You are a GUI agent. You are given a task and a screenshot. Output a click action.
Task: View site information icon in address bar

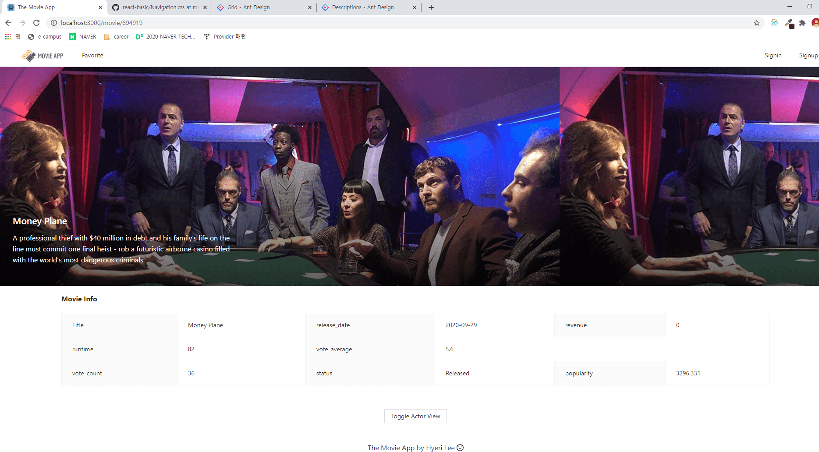tap(54, 23)
